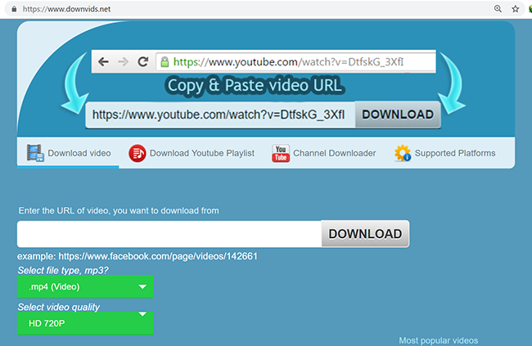This screenshot has height=346, width=532.
Task: Click the reload icon in the banner illustration
Action: coord(142,61)
